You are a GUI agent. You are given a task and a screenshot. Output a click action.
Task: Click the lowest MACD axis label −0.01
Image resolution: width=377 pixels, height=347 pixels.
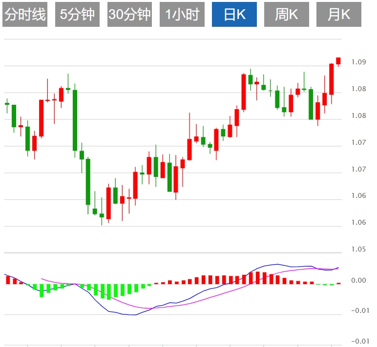tap(360, 341)
